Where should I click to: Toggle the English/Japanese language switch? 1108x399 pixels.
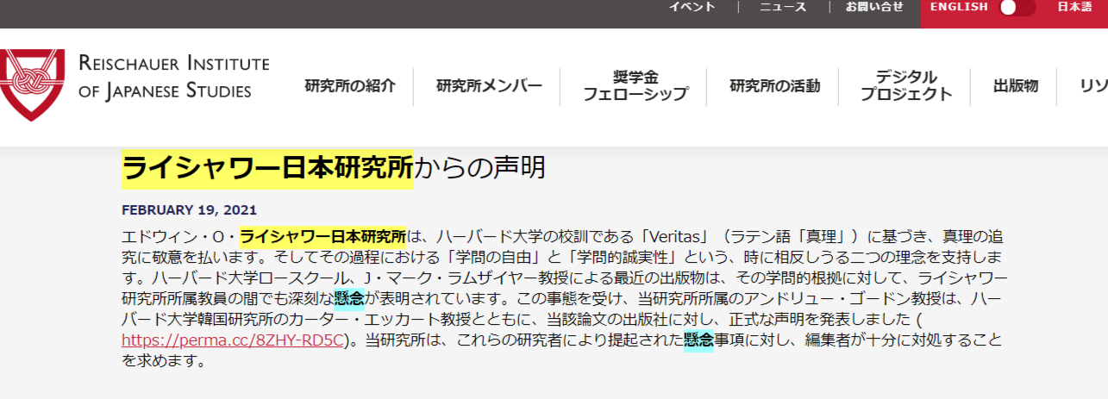[x=1017, y=8]
